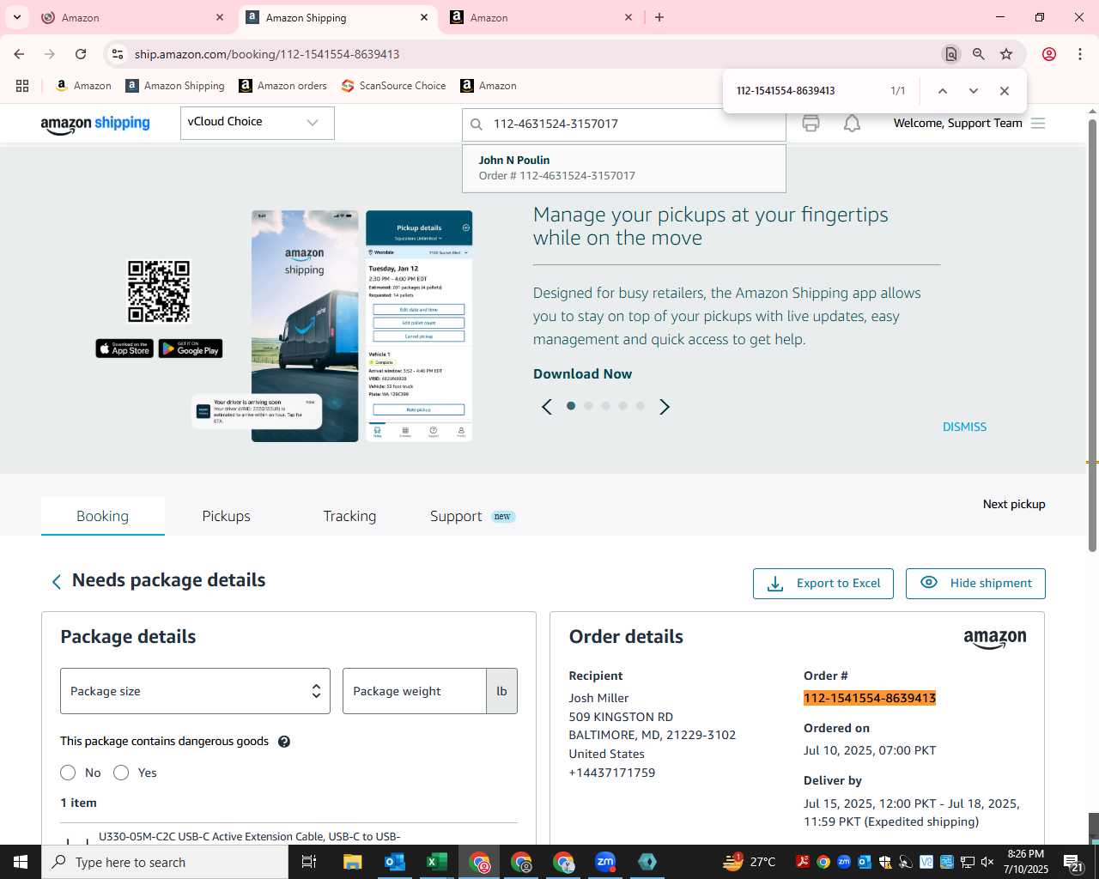Select the fifth banner carousel dot
This screenshot has height=879, width=1099.
point(640,406)
